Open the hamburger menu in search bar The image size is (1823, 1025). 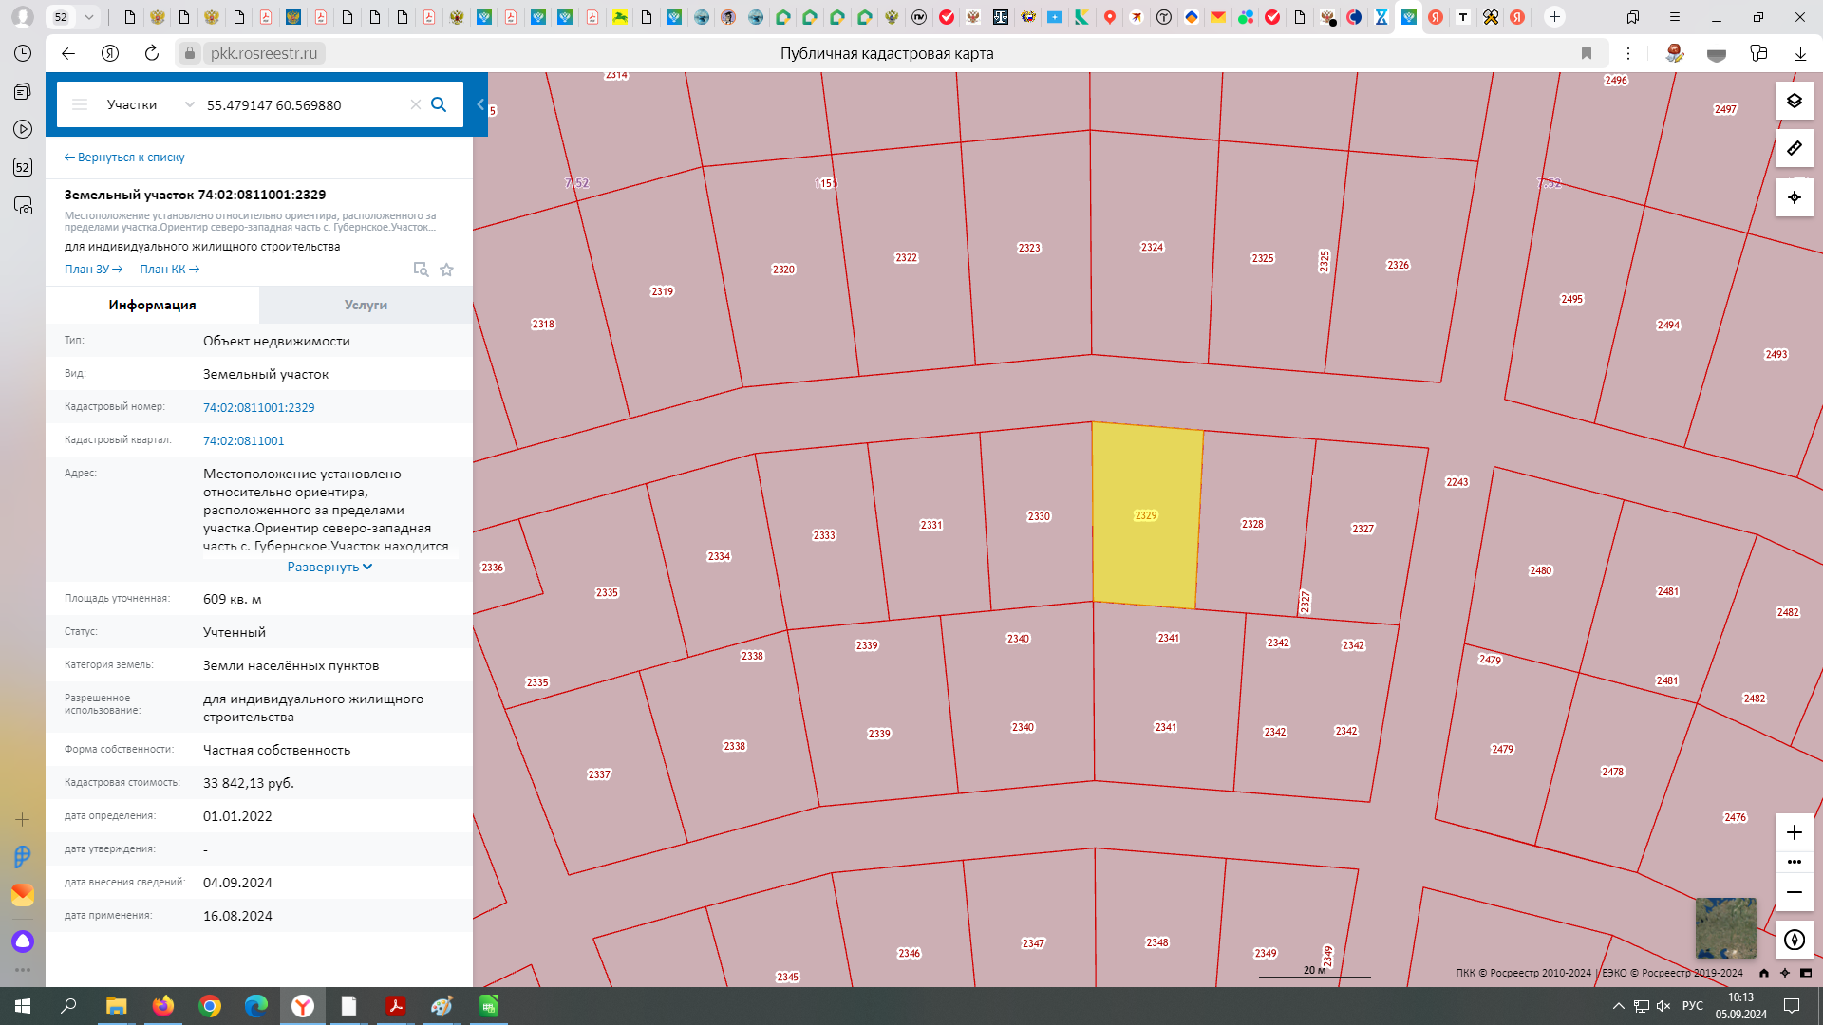(80, 104)
